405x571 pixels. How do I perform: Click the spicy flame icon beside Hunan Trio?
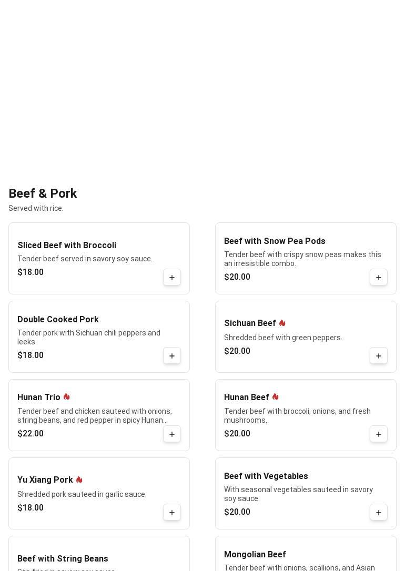click(67, 397)
